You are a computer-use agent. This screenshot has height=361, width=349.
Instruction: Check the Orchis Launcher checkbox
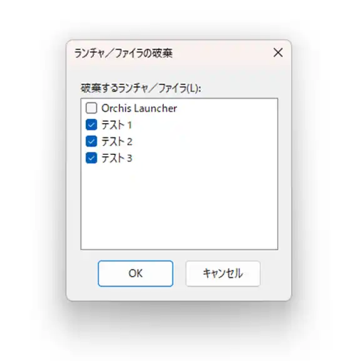point(91,108)
